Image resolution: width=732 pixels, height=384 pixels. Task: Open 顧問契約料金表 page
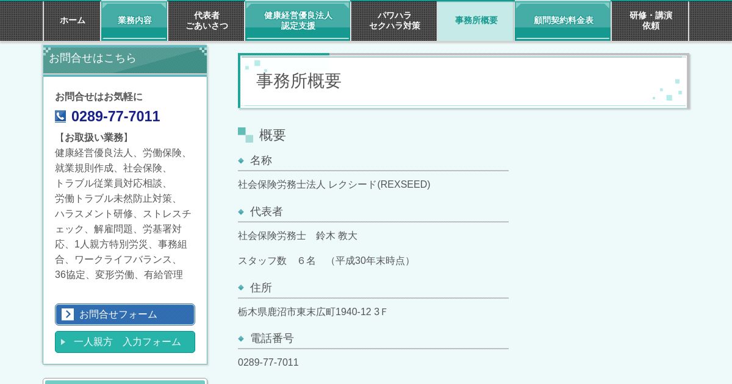pyautogui.click(x=563, y=21)
